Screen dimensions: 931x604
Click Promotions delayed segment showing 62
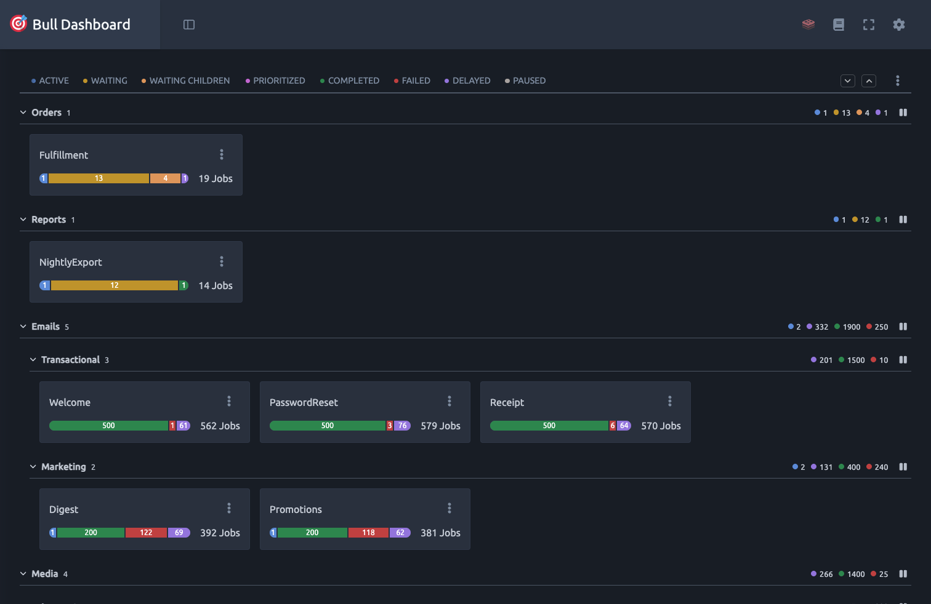tap(400, 533)
